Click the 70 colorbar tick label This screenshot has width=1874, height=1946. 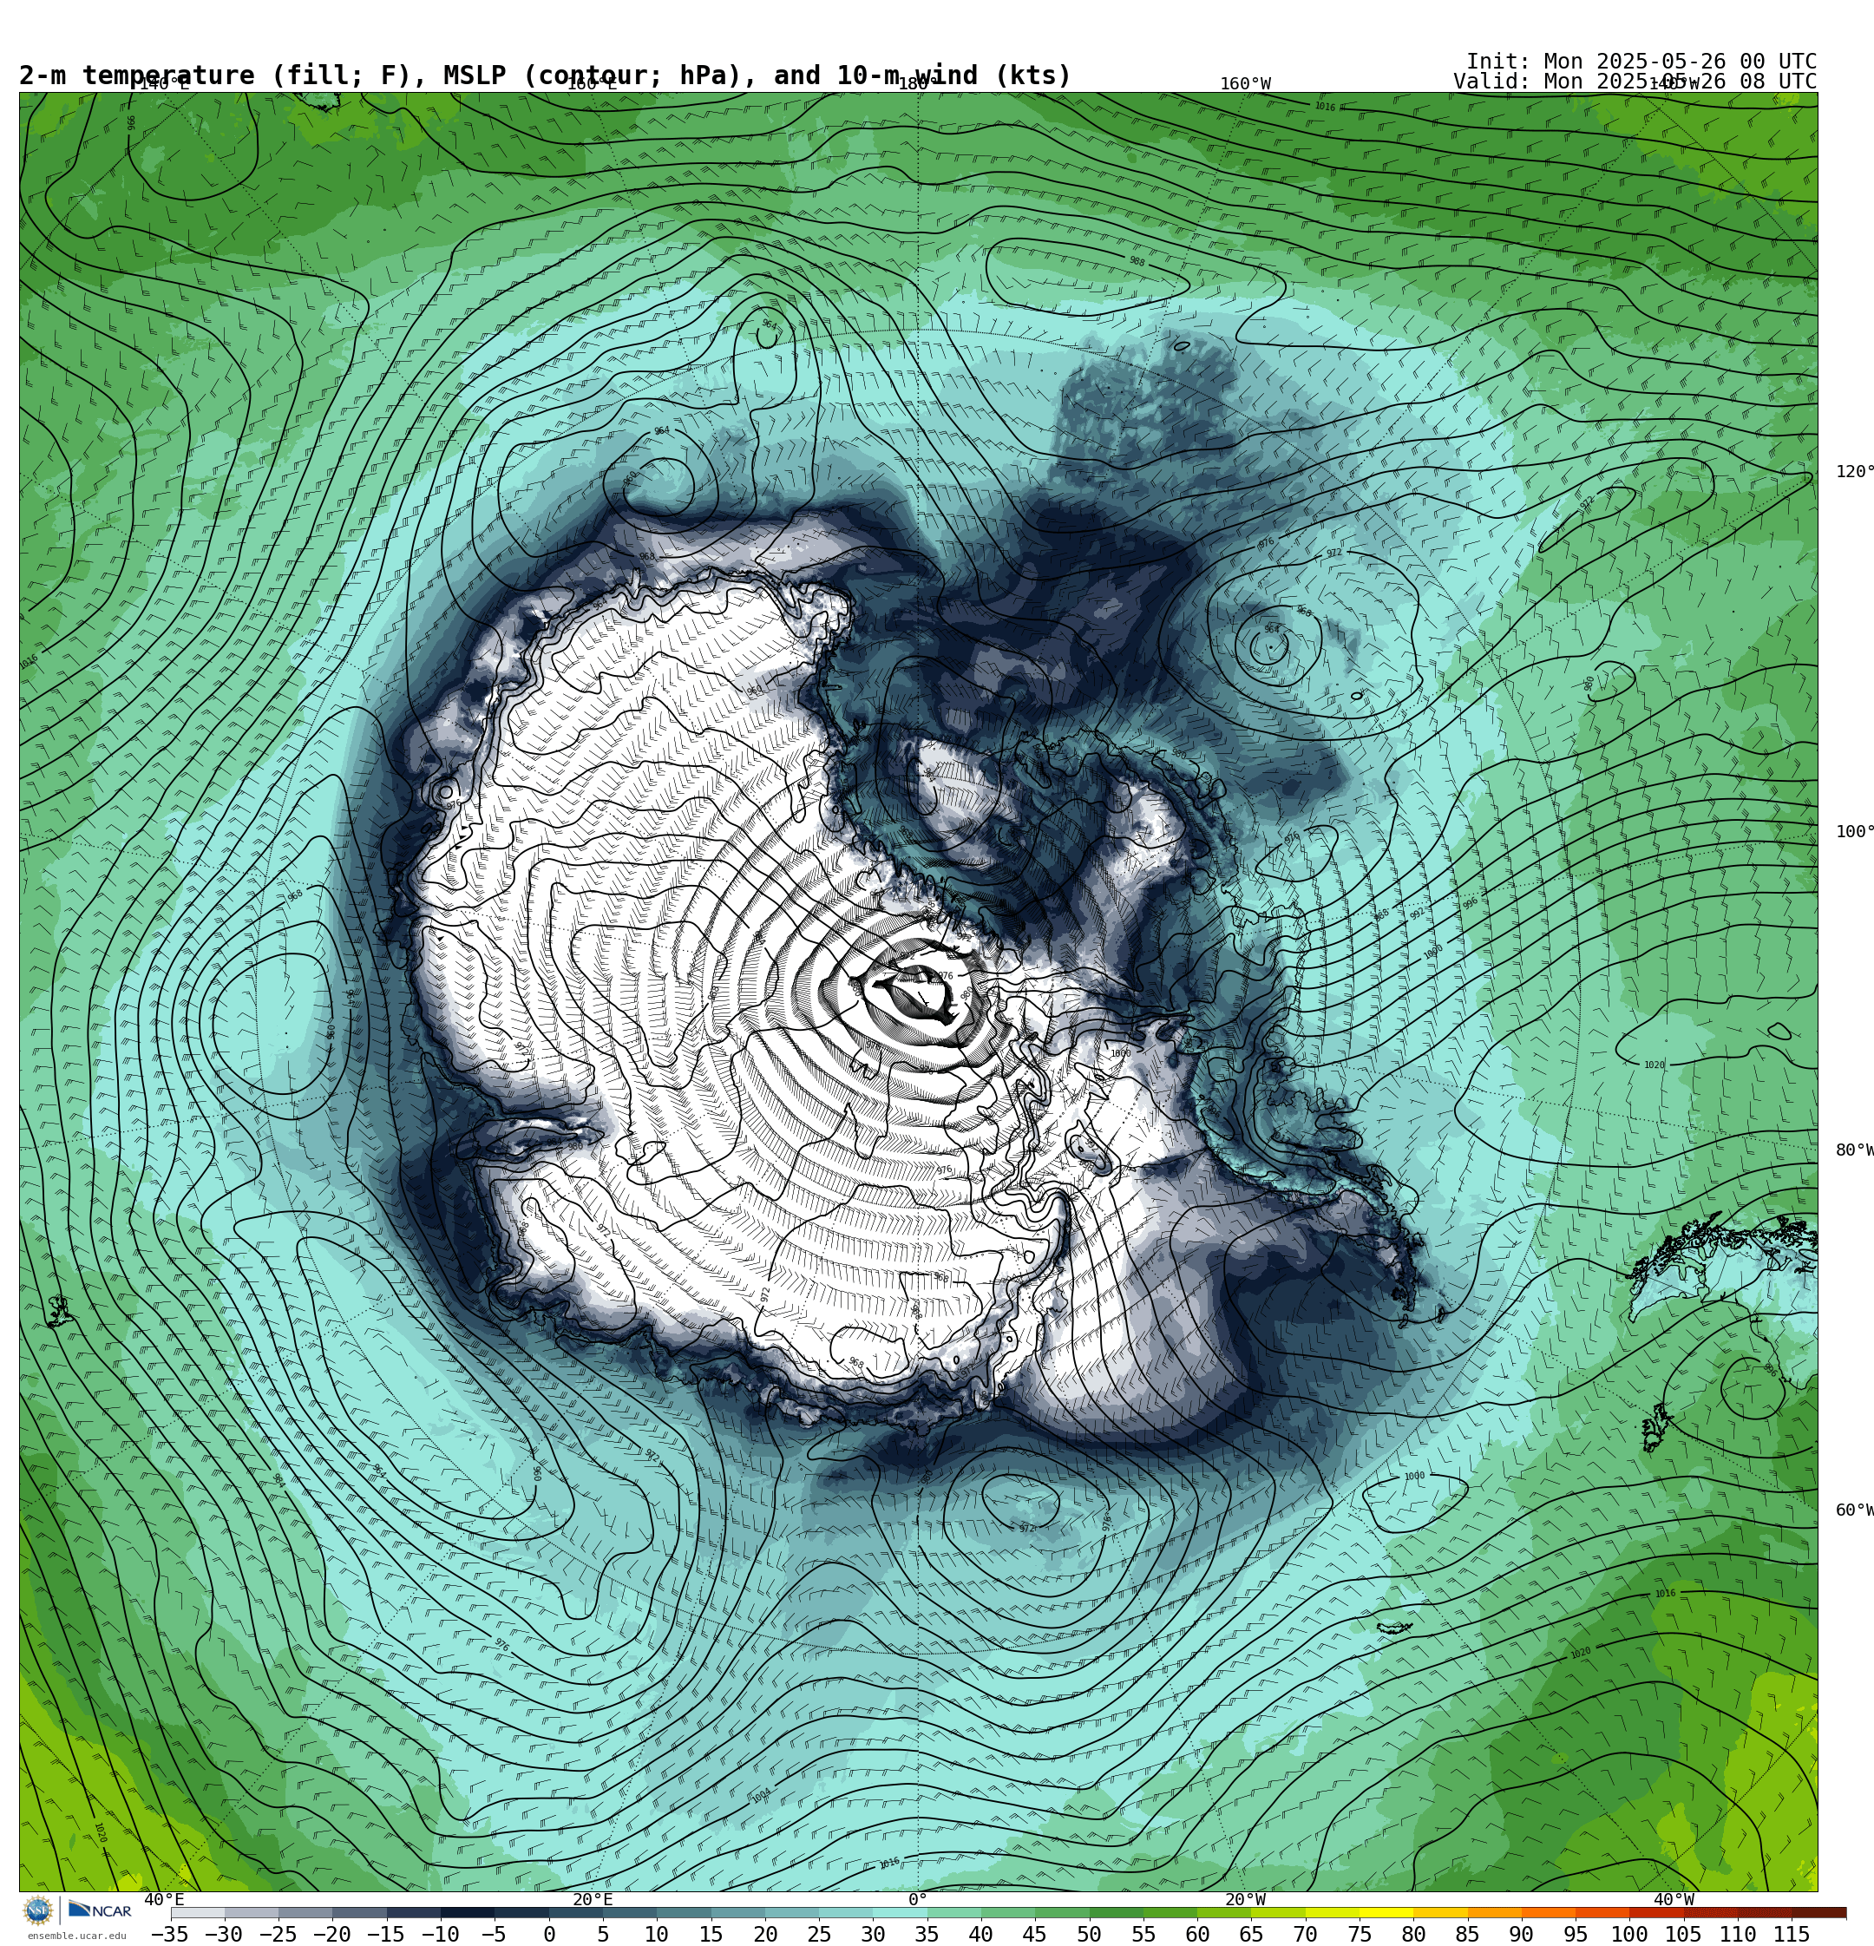pos(1306,1935)
